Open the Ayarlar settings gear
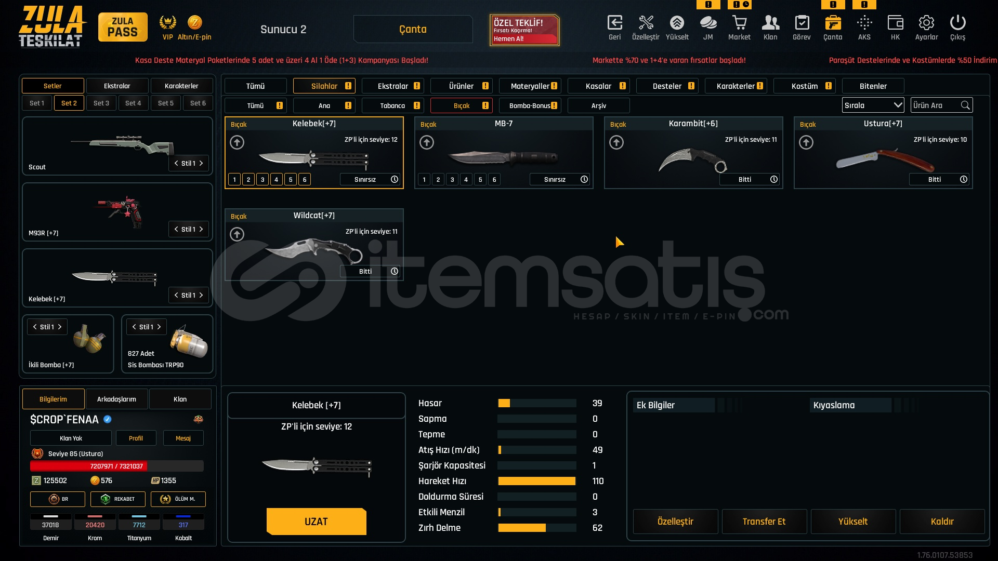 (x=926, y=23)
